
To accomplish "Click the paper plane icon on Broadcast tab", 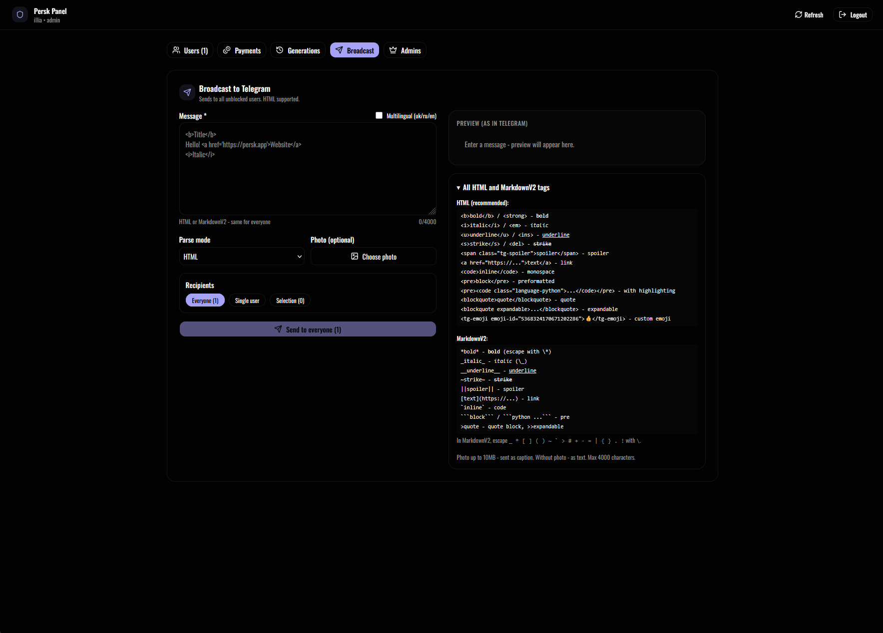I will click(339, 50).
